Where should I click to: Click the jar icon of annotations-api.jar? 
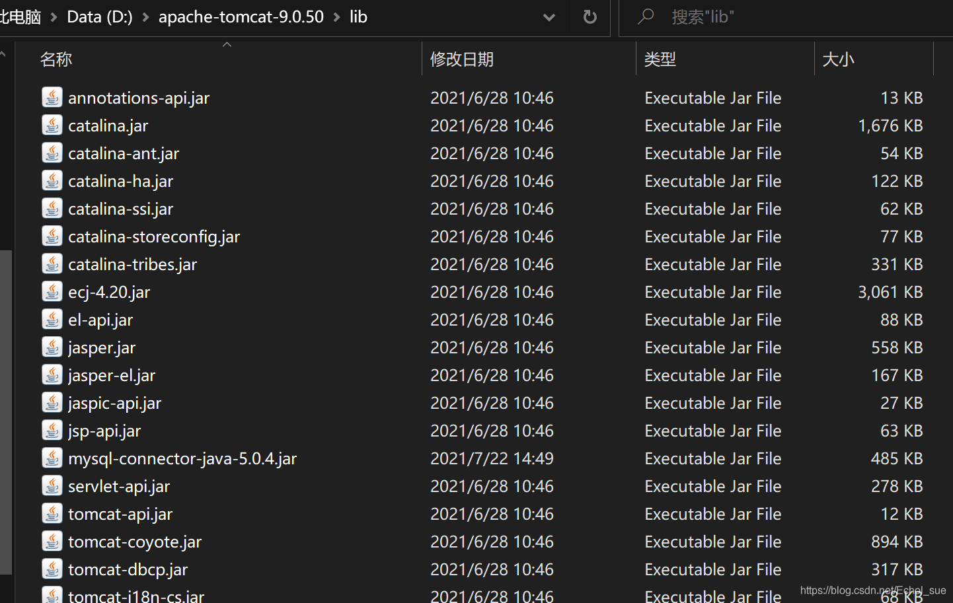[52, 97]
